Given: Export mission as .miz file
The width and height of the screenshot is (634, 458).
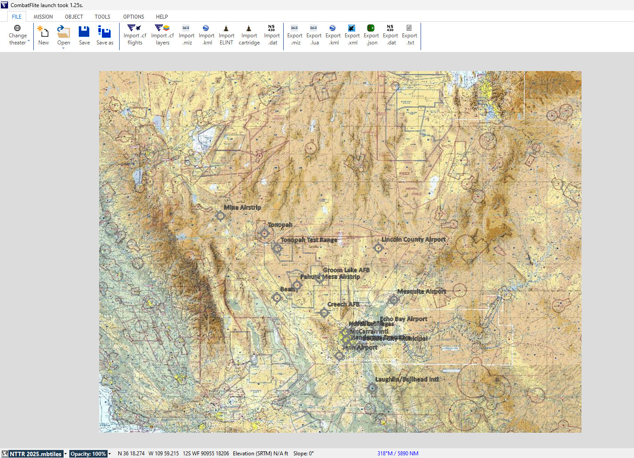Looking at the screenshot, I should 295,35.
